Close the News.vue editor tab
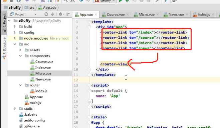The height and width of the screenshot is (128, 220). [187, 15]
